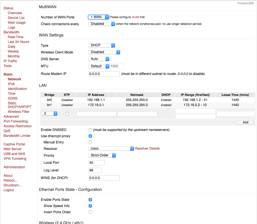
Task: Open the Resolver Details link
Action: (x=147, y=148)
